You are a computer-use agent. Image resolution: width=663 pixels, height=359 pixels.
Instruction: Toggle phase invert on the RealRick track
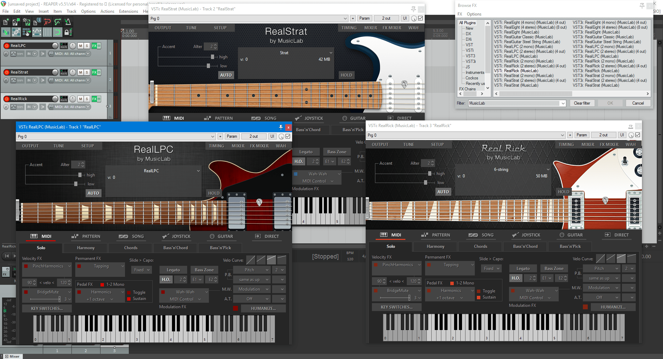(6, 107)
